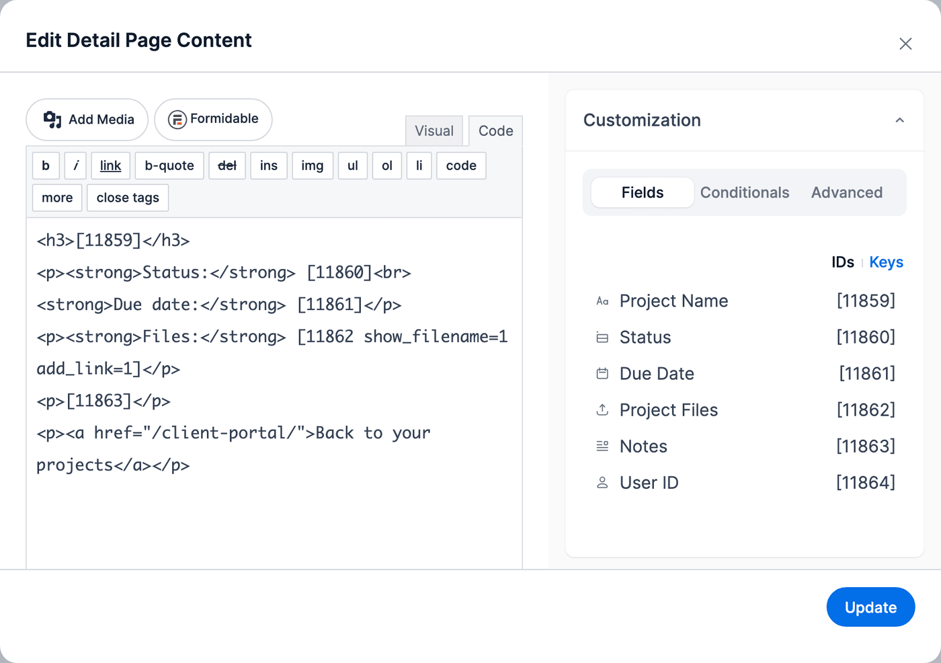The image size is (941, 663).
Task: Click the Notes paragraph icon
Action: (602, 446)
